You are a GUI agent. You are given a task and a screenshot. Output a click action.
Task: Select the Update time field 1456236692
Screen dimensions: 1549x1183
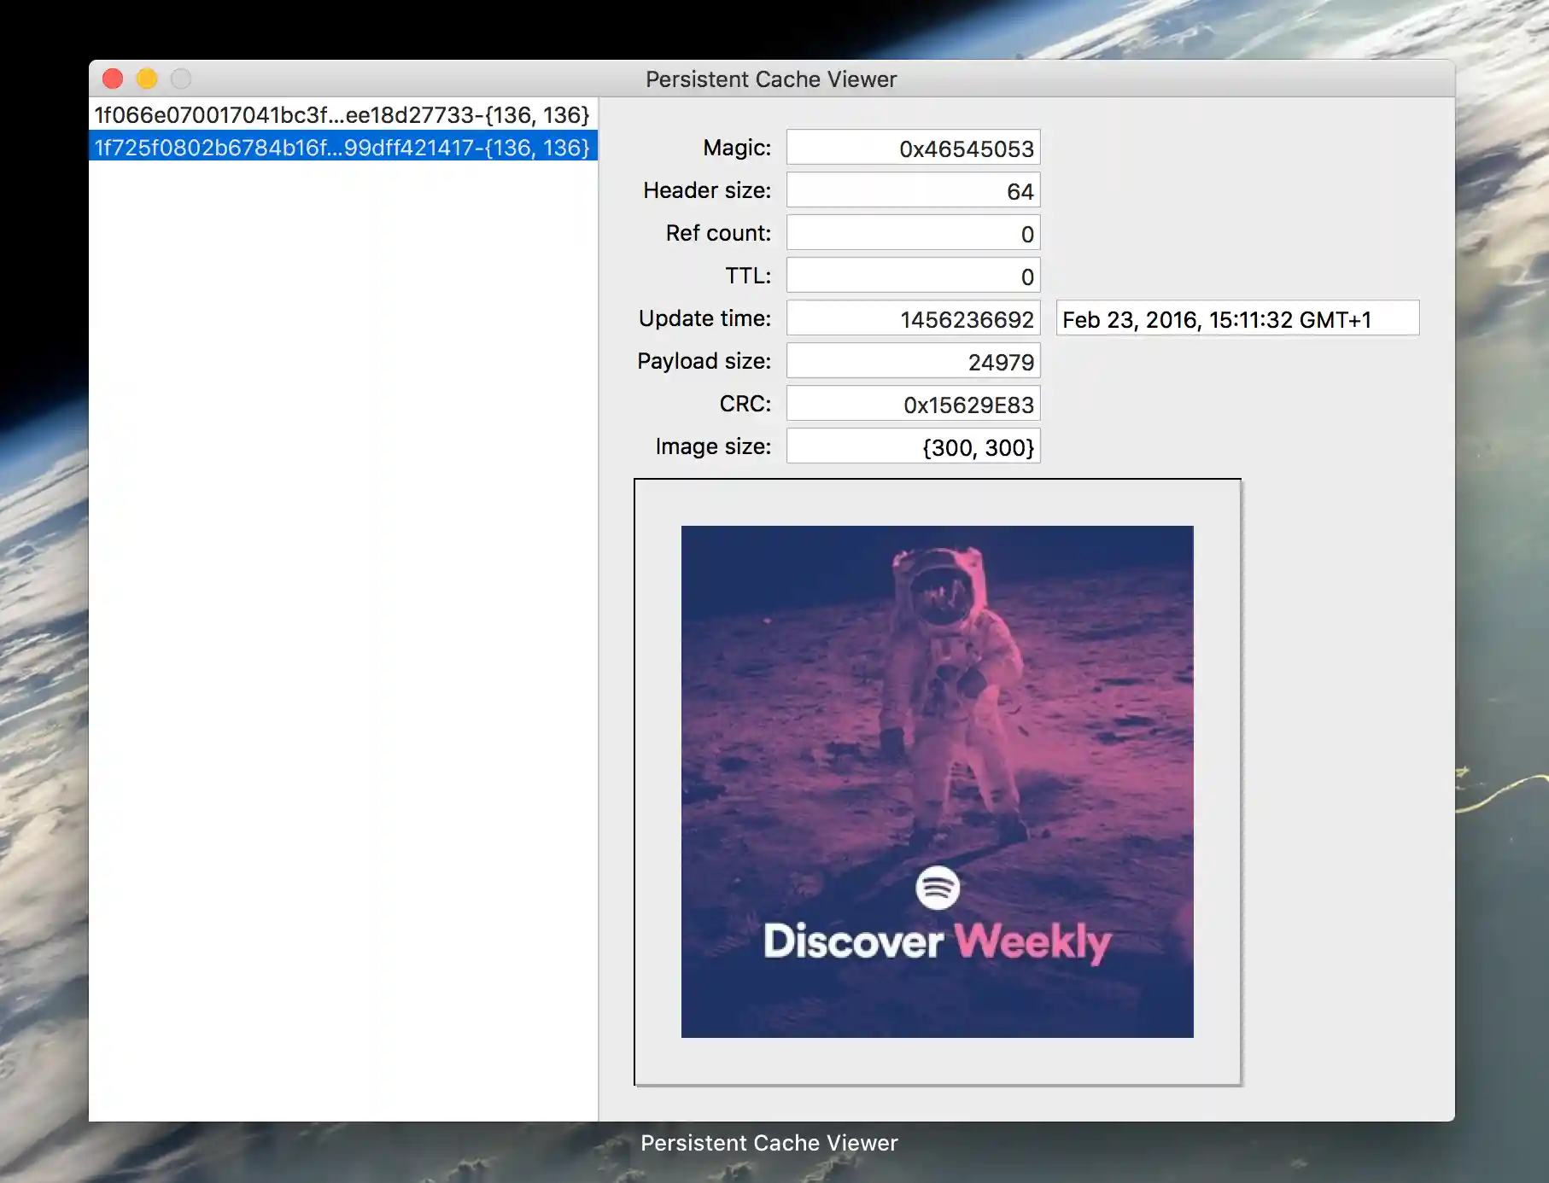[913, 319]
